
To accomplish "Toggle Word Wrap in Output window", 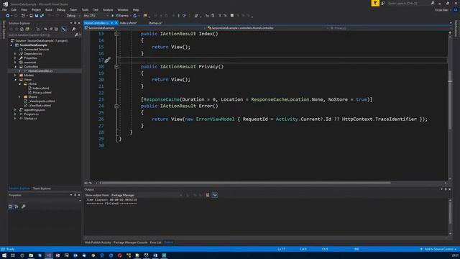I will [215, 195].
